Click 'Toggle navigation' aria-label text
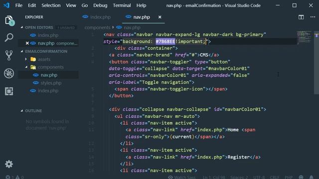Screen dimensions: 319x179 coord(165,82)
